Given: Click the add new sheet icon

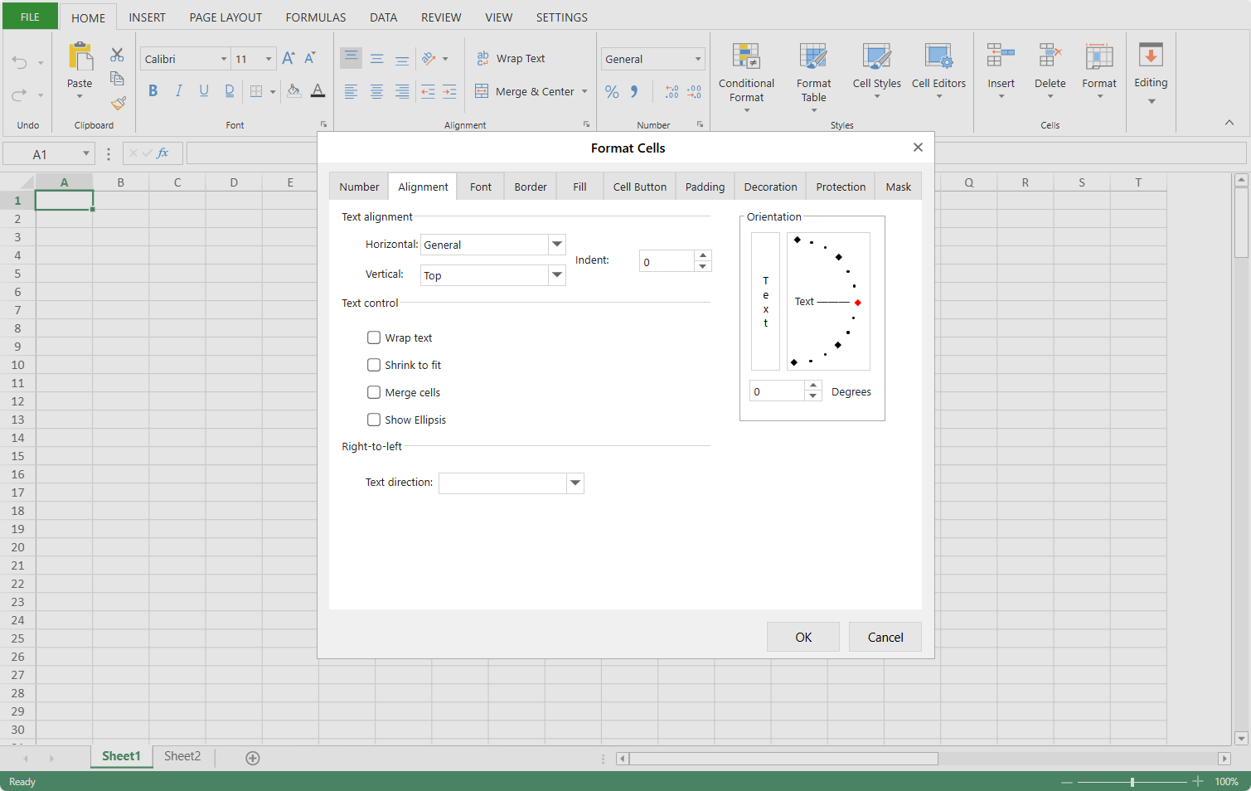Looking at the screenshot, I should [253, 758].
